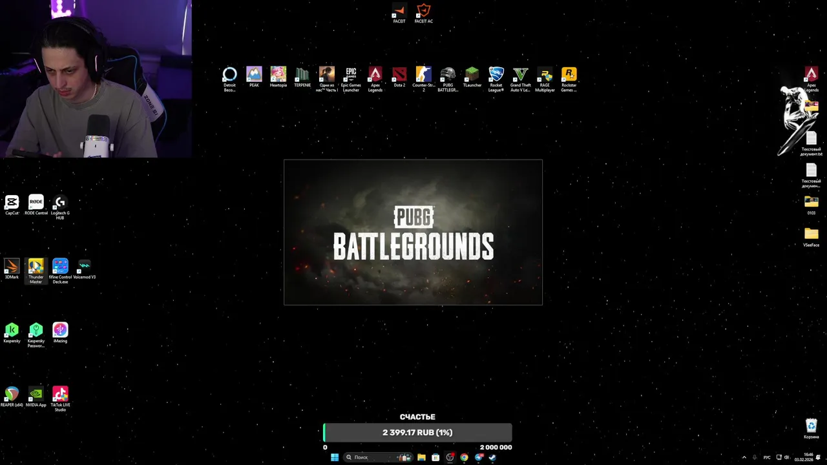
Task: Select the TikTok LIVE Studio icon
Action: pos(60,399)
